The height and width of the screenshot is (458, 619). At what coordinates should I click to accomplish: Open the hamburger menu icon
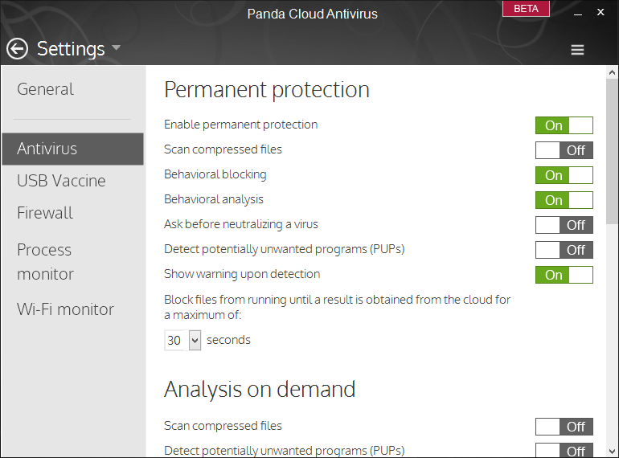click(x=577, y=50)
